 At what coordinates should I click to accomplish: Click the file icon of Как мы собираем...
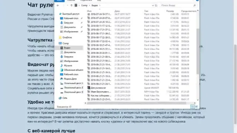[89, 95]
